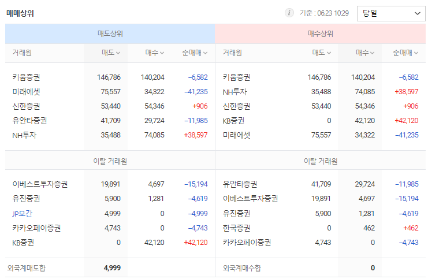Click the 외국계매도합 label
The height and width of the screenshot is (279, 428).
(27, 268)
